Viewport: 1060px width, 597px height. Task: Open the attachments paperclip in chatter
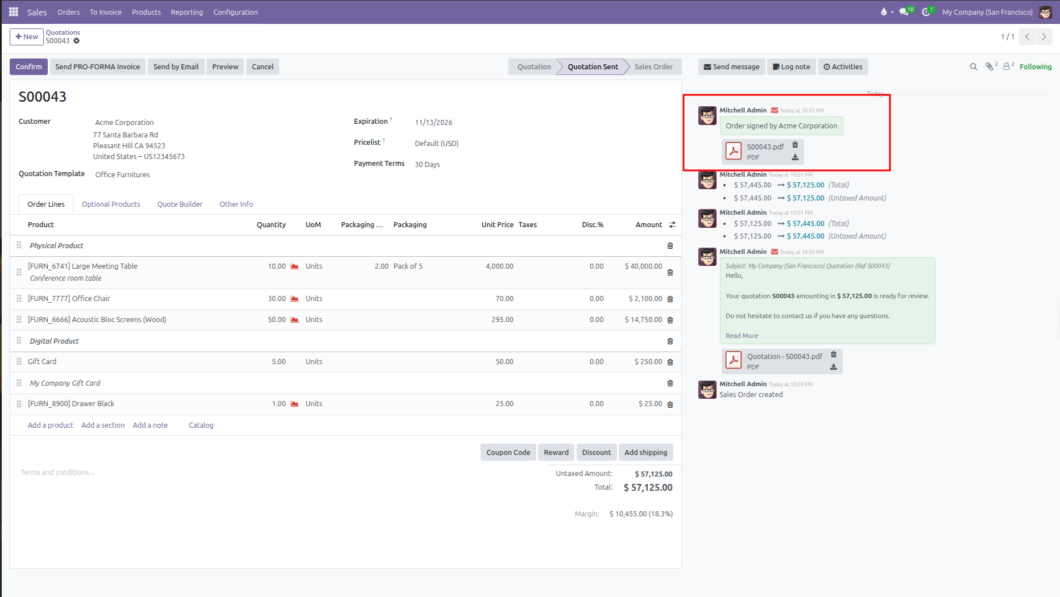click(991, 66)
